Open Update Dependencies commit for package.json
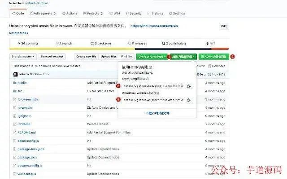Viewport: 287px width, 179px height. pyautogui.click(x=103, y=157)
